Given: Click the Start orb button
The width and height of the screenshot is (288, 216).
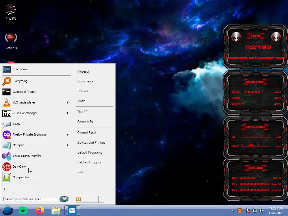Looking at the screenshot, I should (x=7, y=210).
